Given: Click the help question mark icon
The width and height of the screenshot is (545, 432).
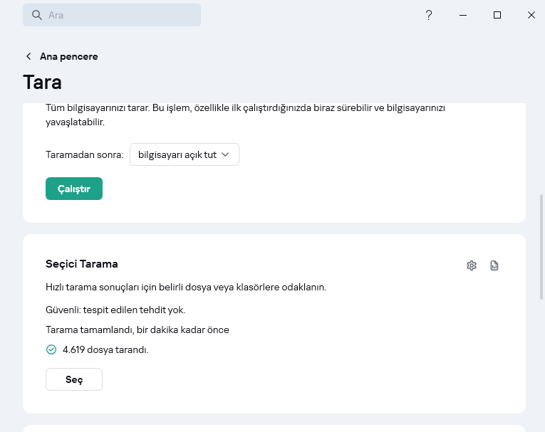Looking at the screenshot, I should pos(429,15).
